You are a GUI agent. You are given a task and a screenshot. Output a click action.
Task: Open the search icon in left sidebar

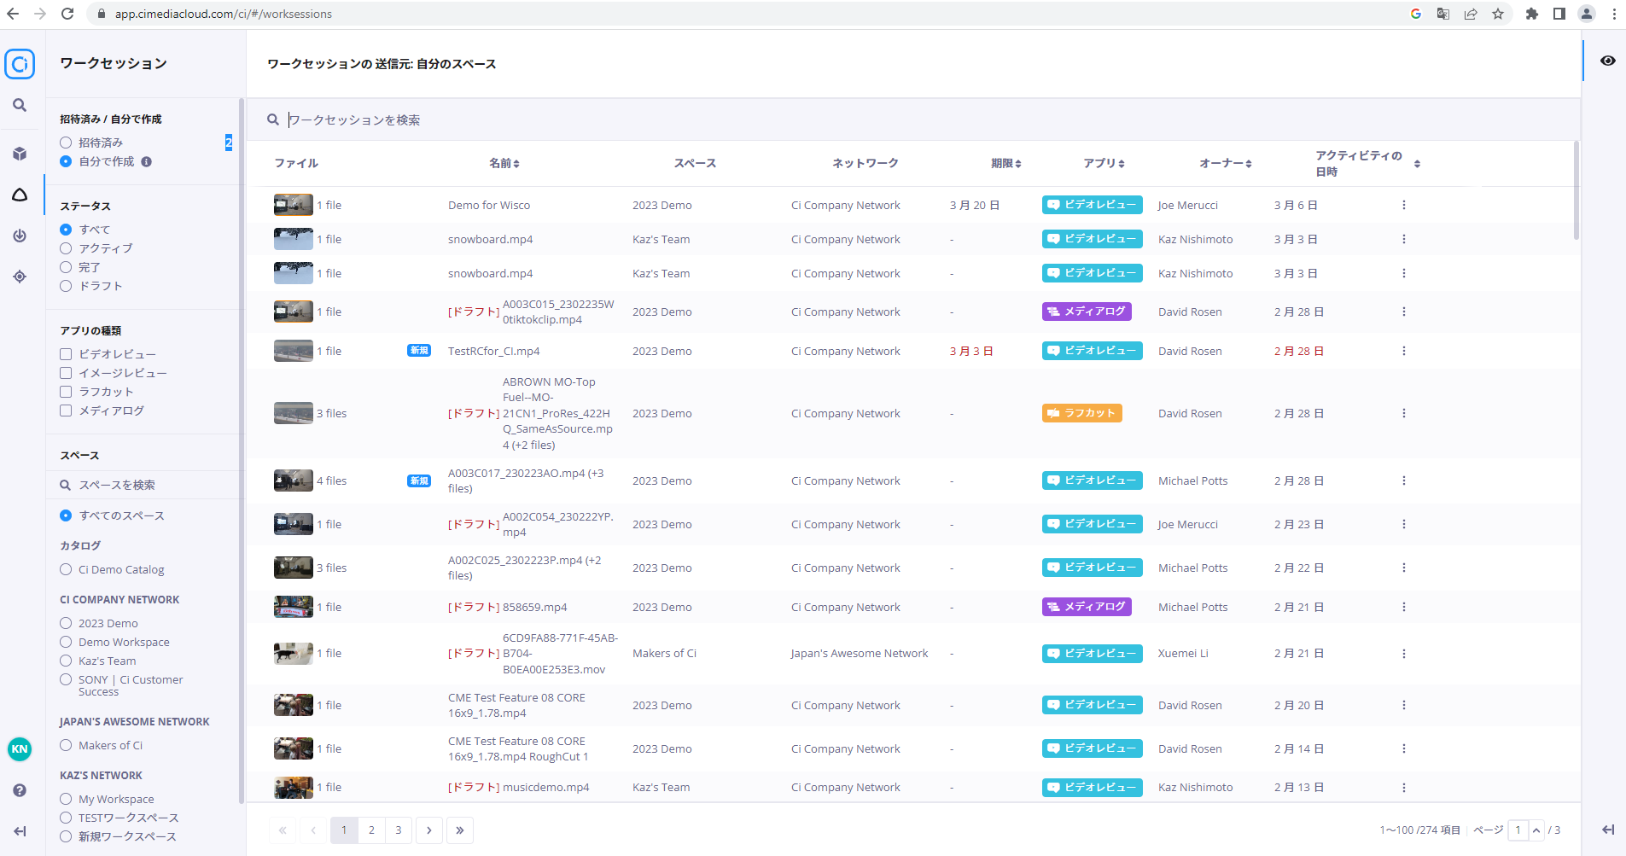click(20, 105)
